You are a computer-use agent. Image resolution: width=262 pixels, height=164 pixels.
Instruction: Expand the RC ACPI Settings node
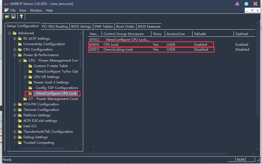15,39
